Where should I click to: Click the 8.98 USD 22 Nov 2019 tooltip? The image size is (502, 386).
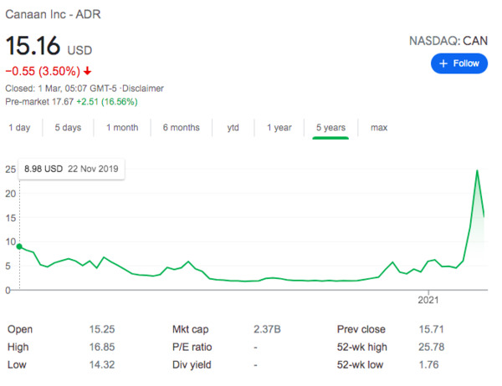pos(71,169)
